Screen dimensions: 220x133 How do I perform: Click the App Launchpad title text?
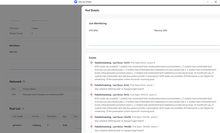(x=85, y=2)
